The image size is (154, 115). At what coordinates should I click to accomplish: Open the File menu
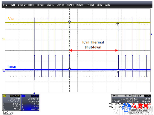pos(5,5)
